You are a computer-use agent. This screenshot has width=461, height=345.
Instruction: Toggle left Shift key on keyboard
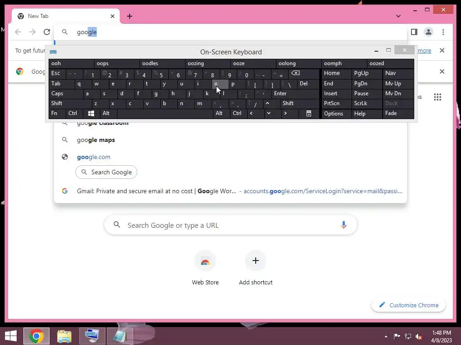pyautogui.click(x=70, y=103)
